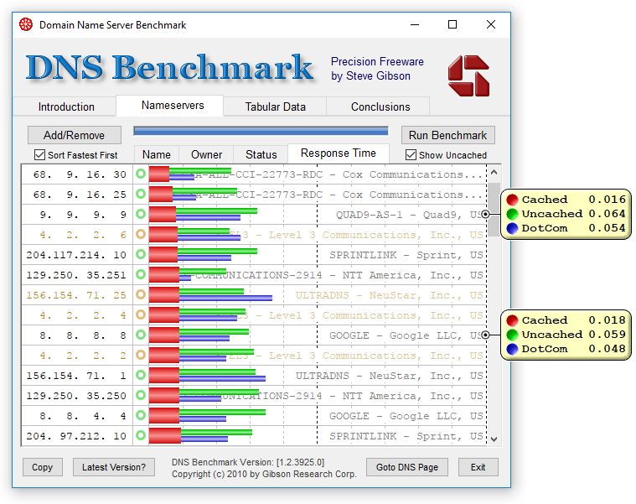Click the callout marker on Quad9 row
This screenshot has height=504, width=636.
(x=485, y=214)
